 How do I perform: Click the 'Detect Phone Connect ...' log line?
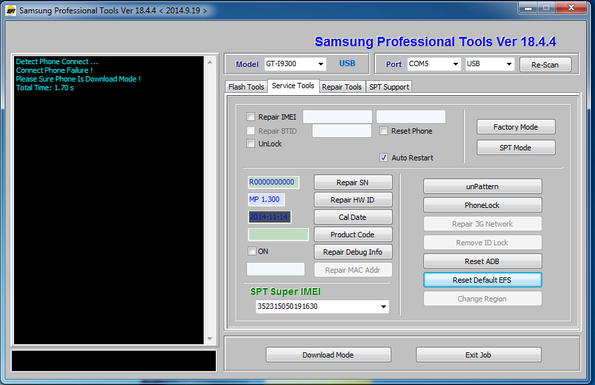57,61
